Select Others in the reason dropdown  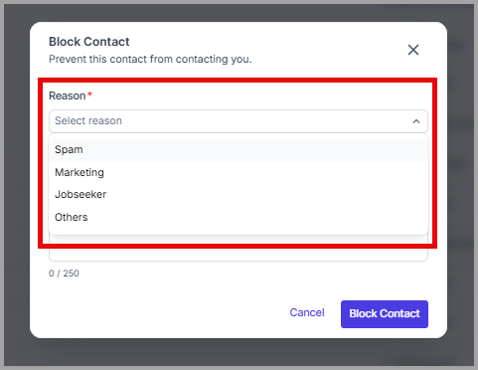point(239,217)
